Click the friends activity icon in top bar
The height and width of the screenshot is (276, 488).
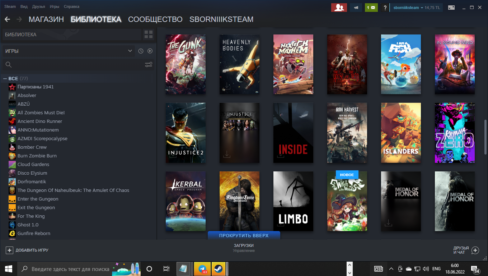[339, 8]
